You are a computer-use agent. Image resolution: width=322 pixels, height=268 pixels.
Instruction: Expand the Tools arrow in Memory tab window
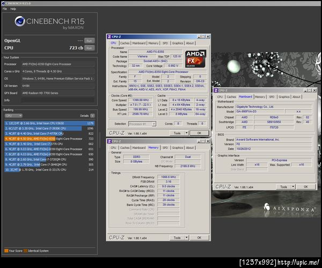tap(186, 237)
